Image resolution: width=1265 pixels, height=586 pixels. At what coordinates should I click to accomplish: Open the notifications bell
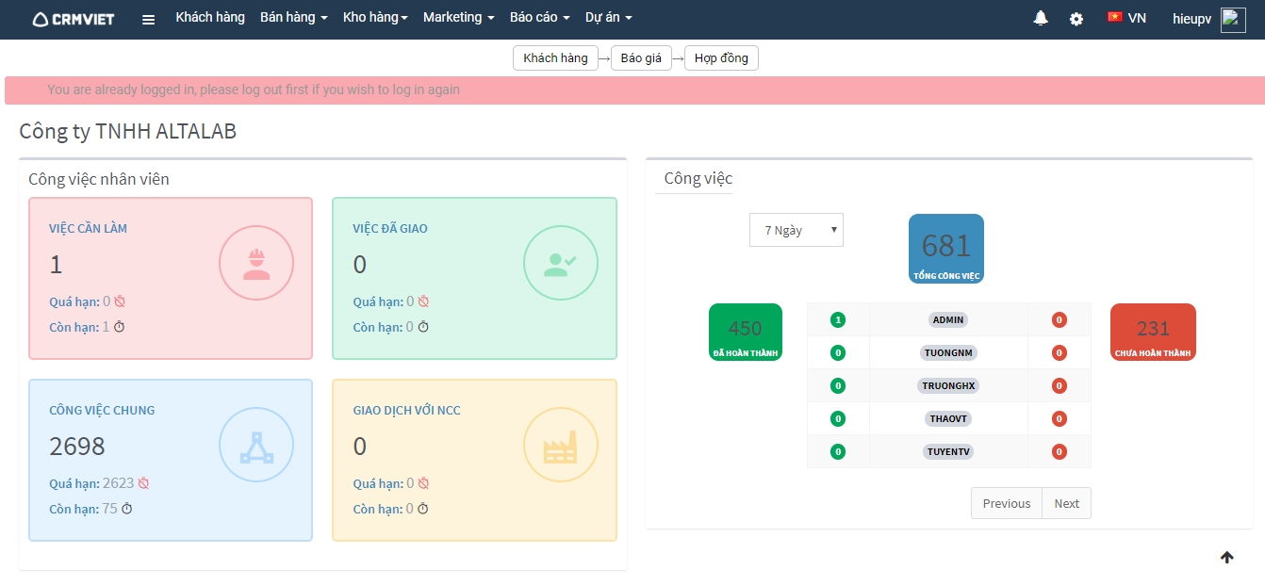pyautogui.click(x=1041, y=18)
